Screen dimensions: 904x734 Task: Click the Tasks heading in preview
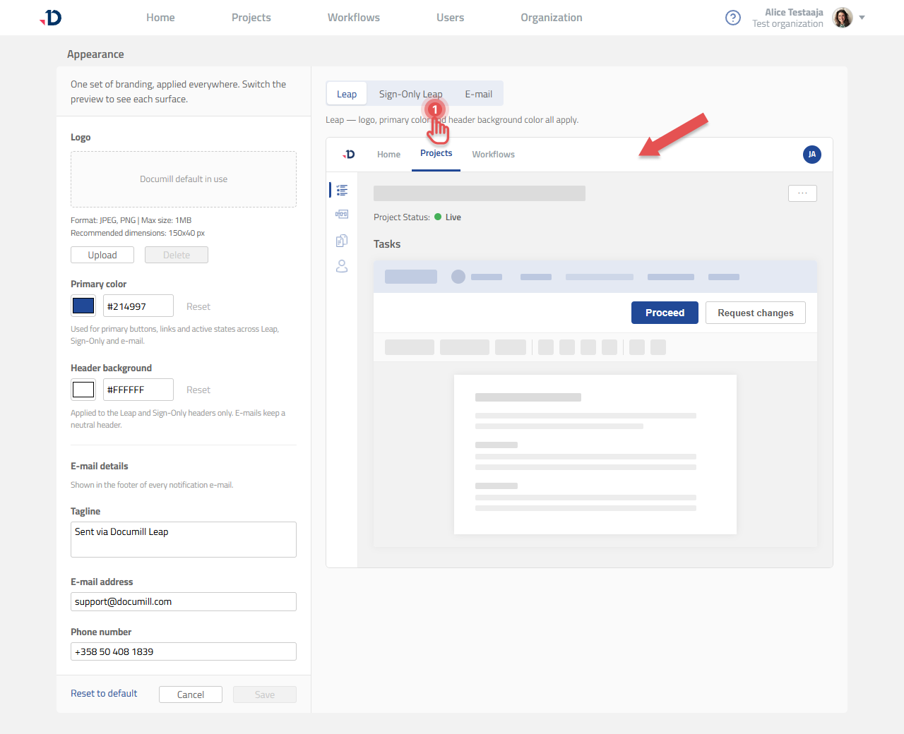pyautogui.click(x=387, y=244)
